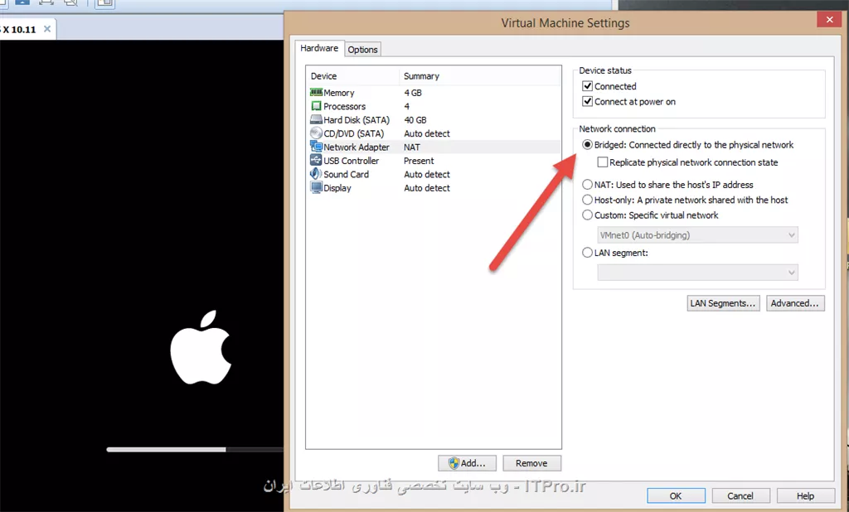
Task: Click Remove to delete selected device
Action: point(531,463)
